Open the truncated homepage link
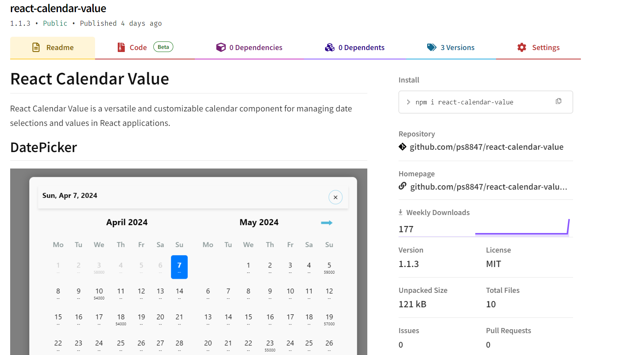 489,187
